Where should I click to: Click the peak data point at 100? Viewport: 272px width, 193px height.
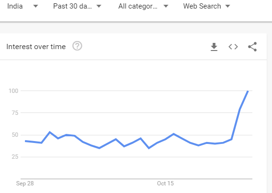point(248,91)
